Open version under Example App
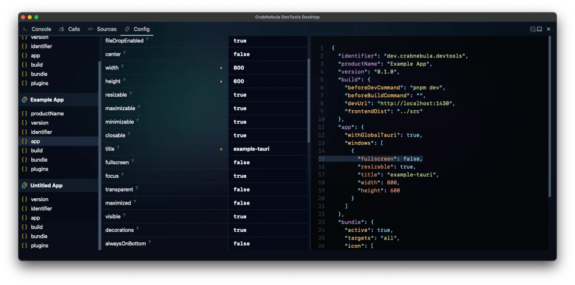 point(58,123)
